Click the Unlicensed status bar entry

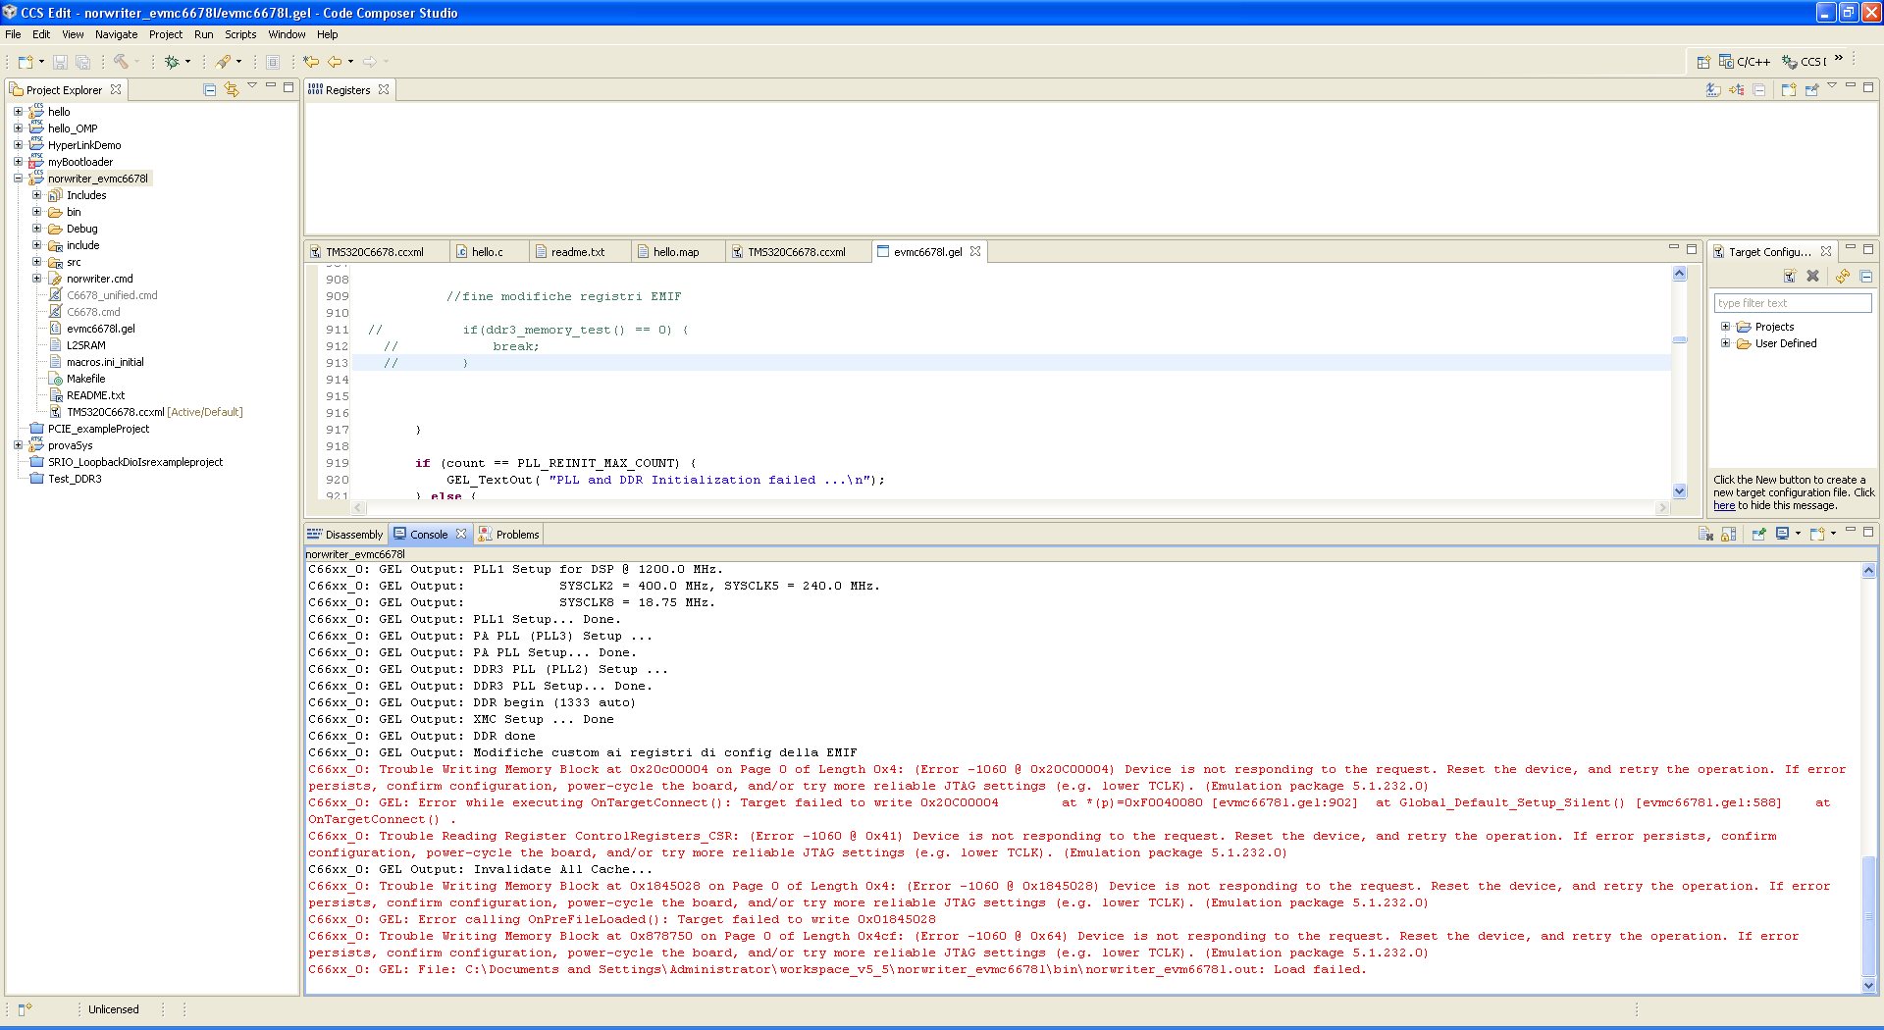coord(114,1009)
